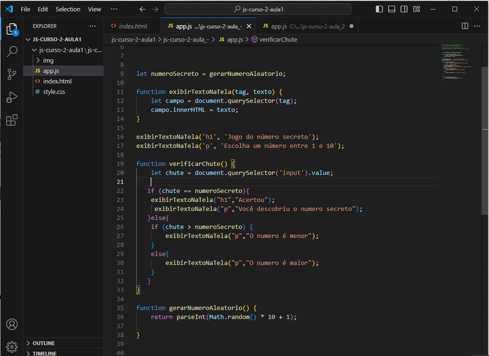Switch to app.js tab from js-curso-2-aula_2

(x=307, y=26)
